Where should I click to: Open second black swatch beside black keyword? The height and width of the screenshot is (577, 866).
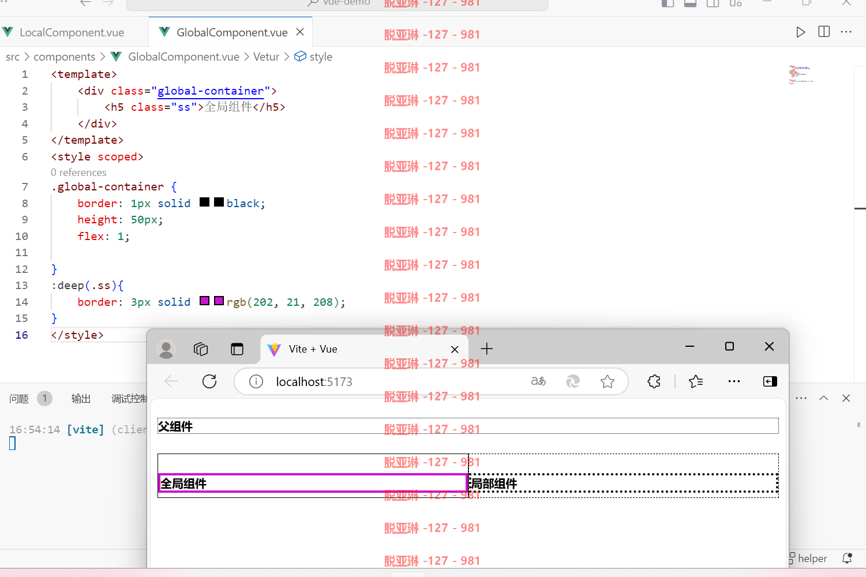click(x=219, y=202)
